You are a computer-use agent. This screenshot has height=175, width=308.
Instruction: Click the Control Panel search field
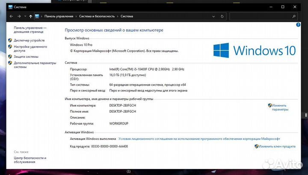pyautogui.click(x=264, y=17)
